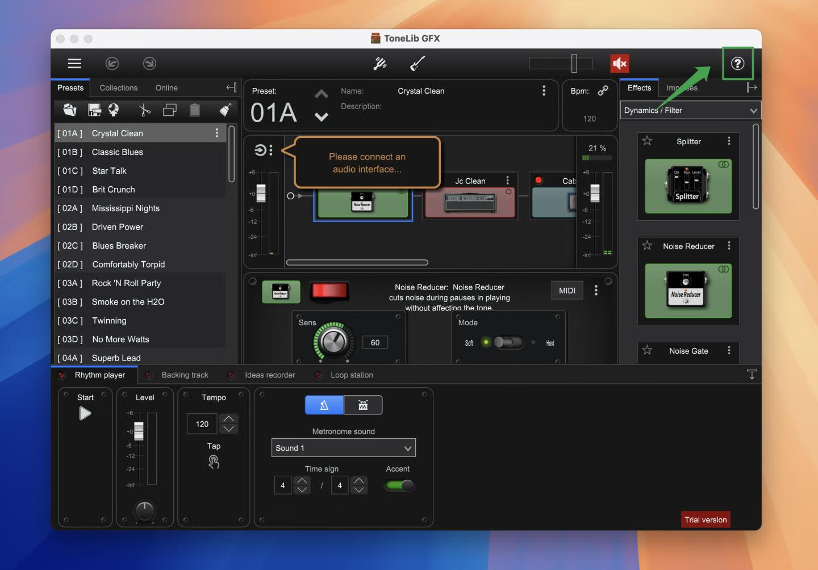The image size is (818, 570).
Task: Switch to Online tab
Action: click(166, 88)
